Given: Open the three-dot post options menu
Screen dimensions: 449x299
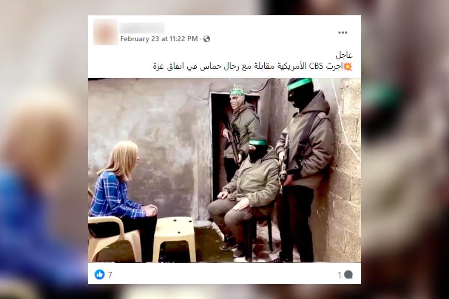Looking at the screenshot, I should 343,32.
